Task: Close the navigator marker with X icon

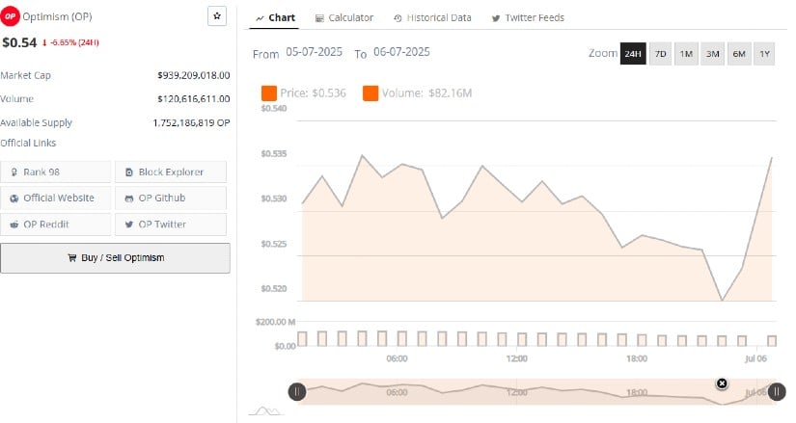Action: (x=722, y=383)
